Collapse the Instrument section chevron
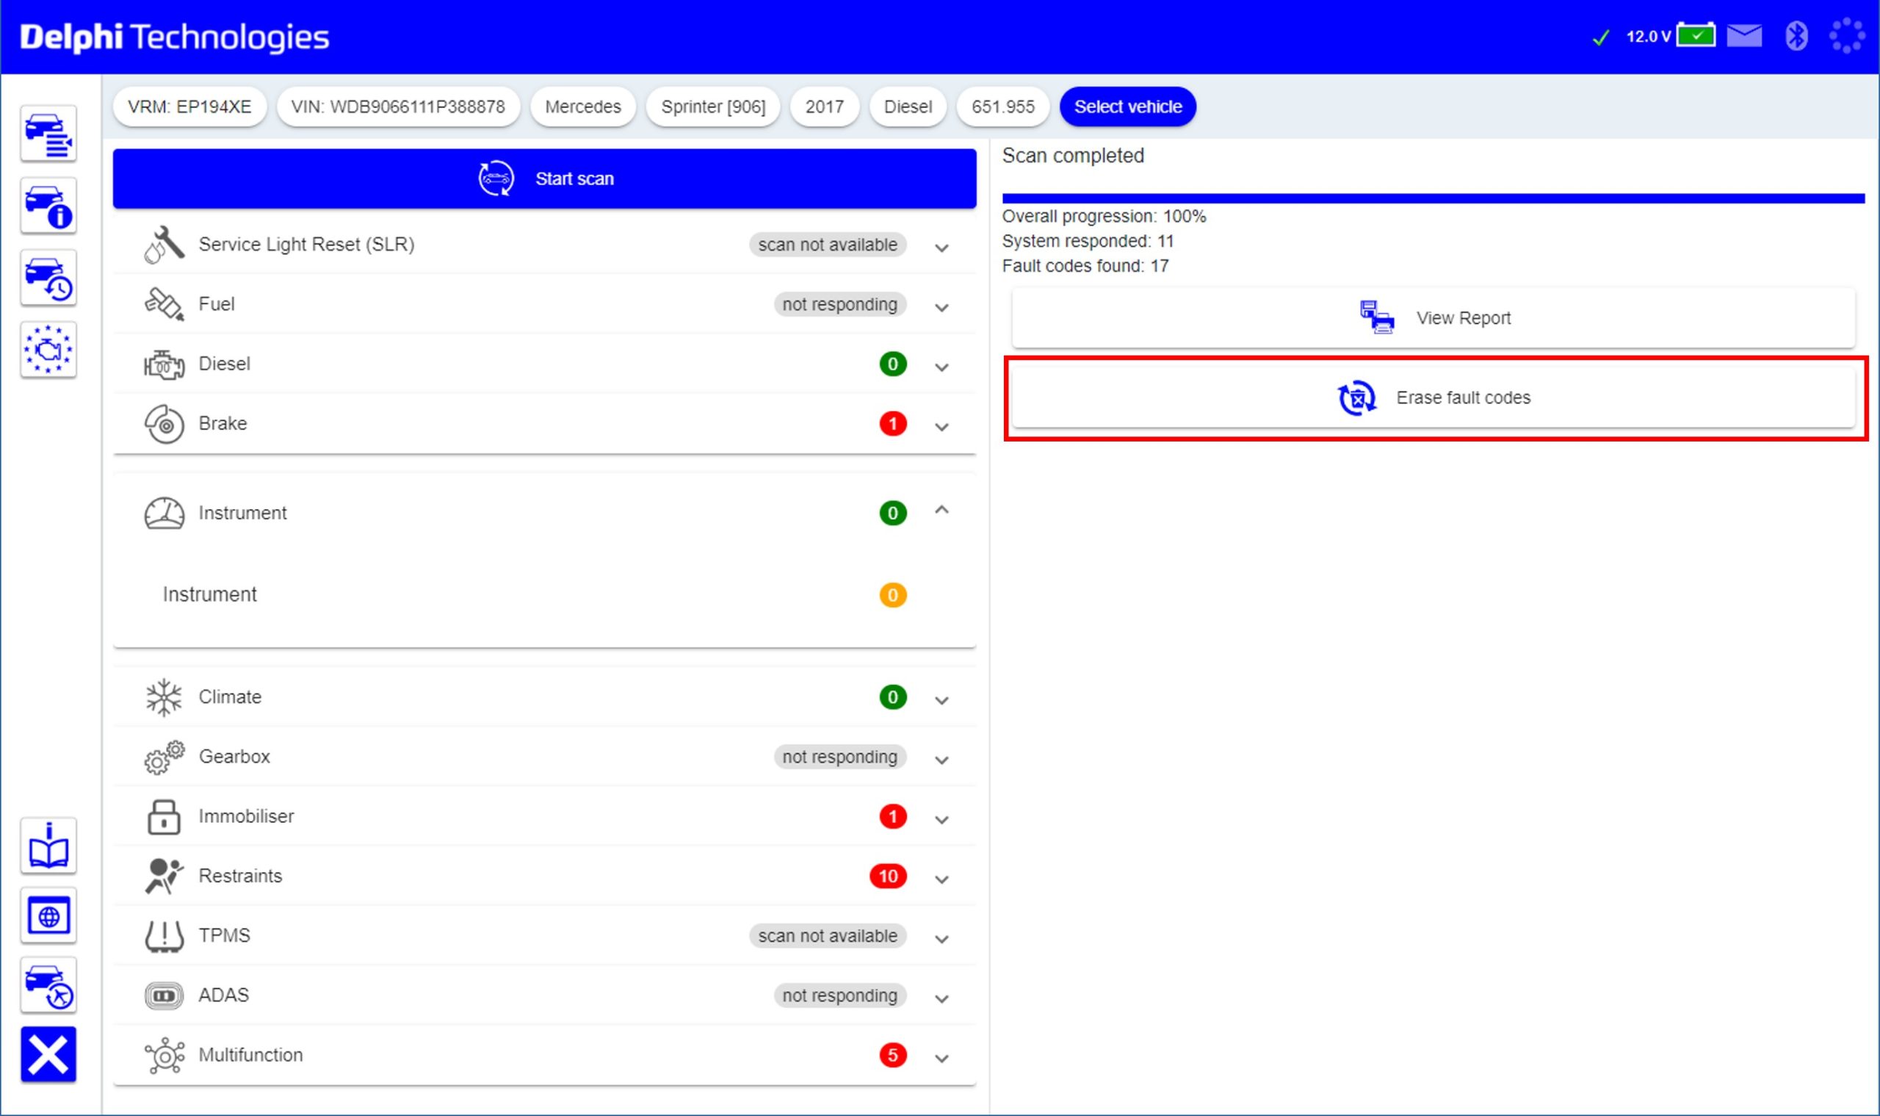This screenshot has width=1880, height=1116. pyautogui.click(x=941, y=510)
